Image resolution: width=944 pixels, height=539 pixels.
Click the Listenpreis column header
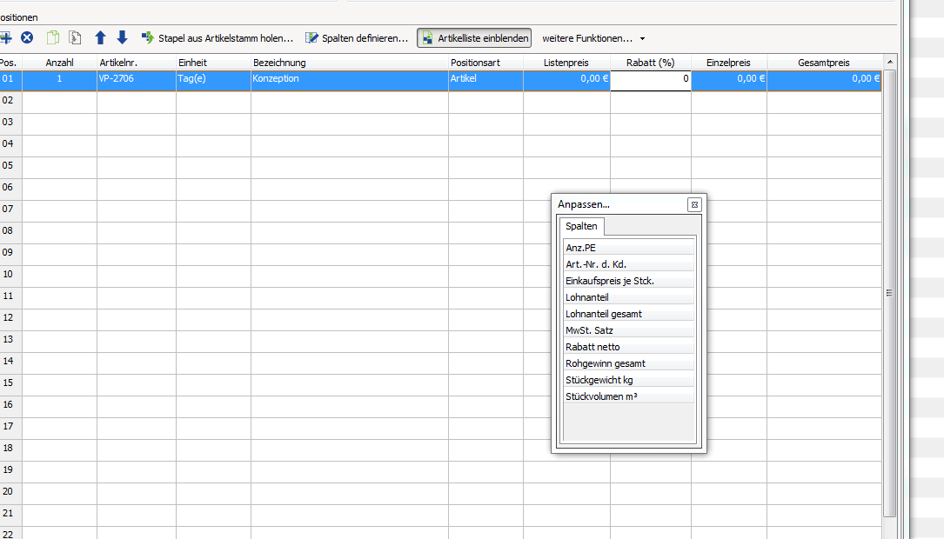pos(566,63)
